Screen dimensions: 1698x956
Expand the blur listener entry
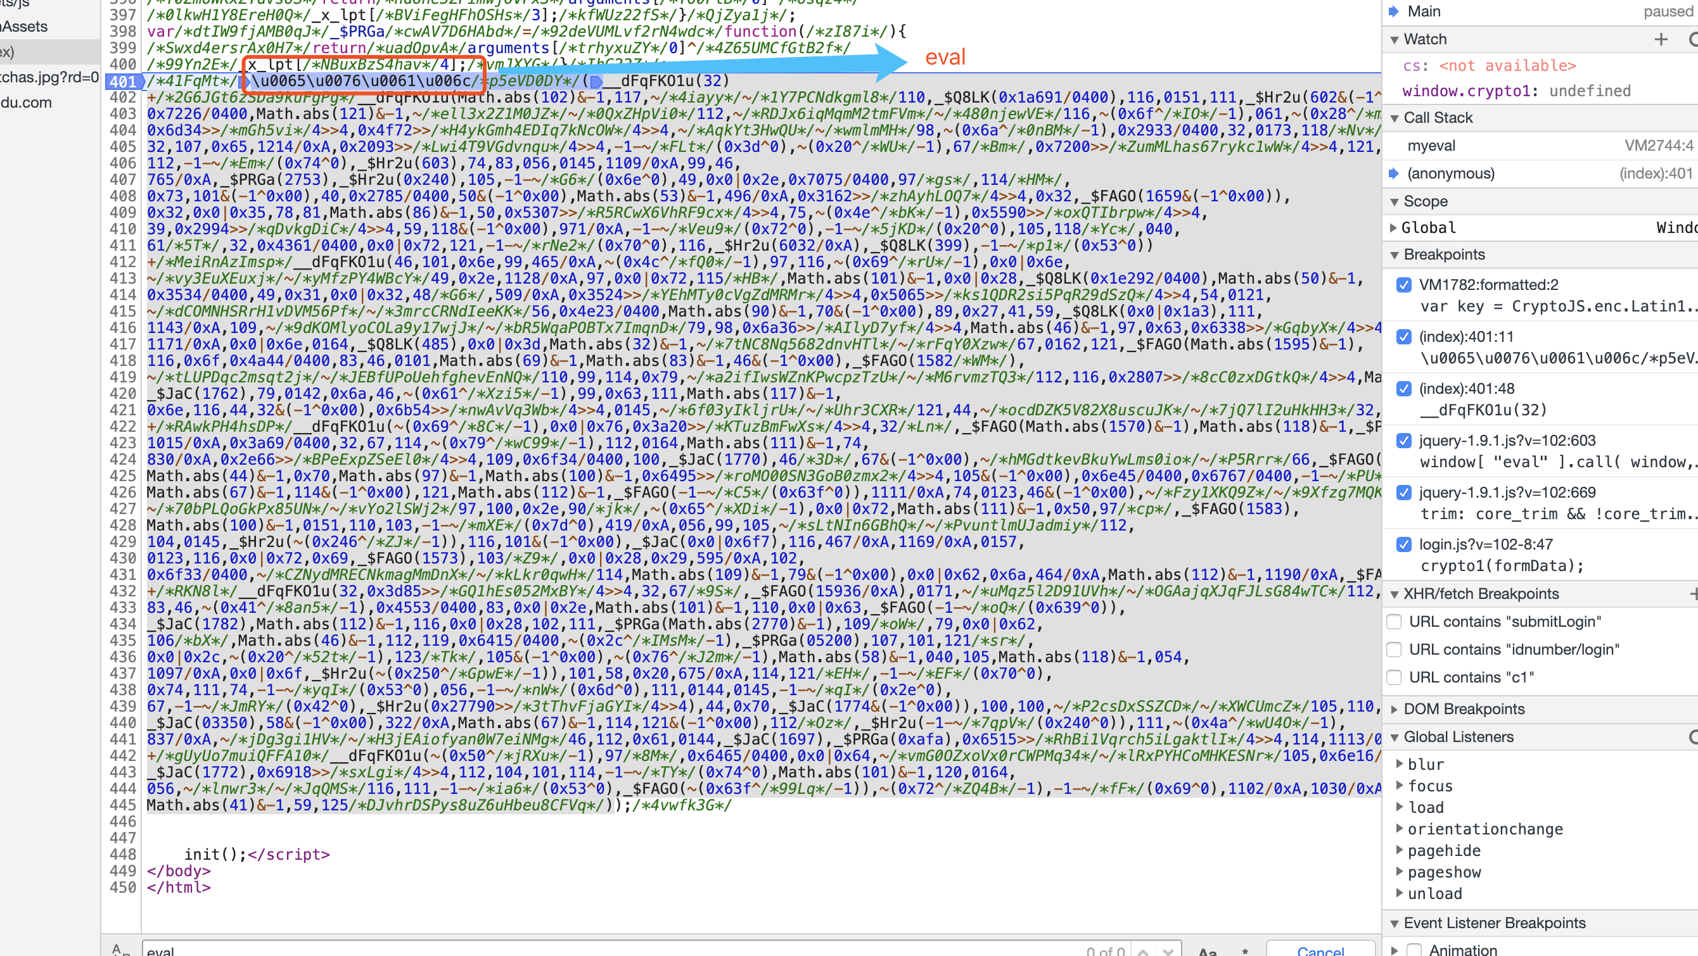click(1400, 764)
